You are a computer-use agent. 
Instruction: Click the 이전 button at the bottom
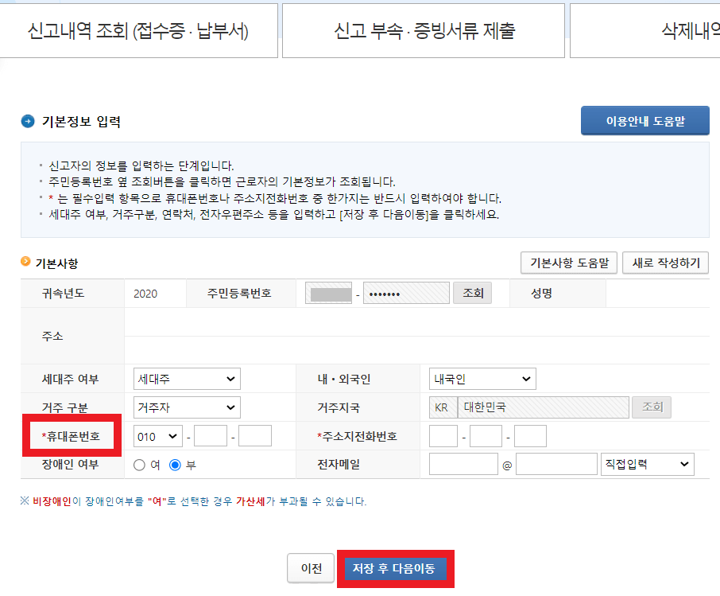coord(310,568)
